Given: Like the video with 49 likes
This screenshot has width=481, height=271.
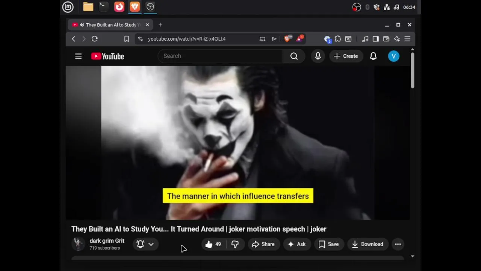Looking at the screenshot, I should click(213, 244).
